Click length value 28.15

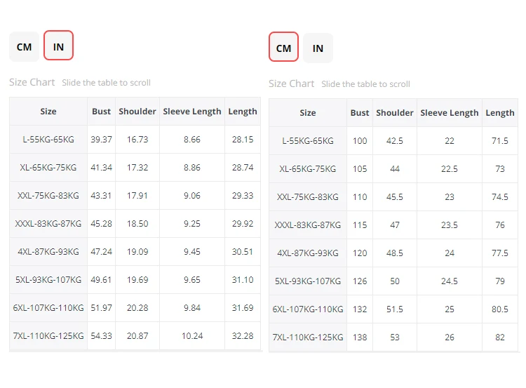[243, 140]
